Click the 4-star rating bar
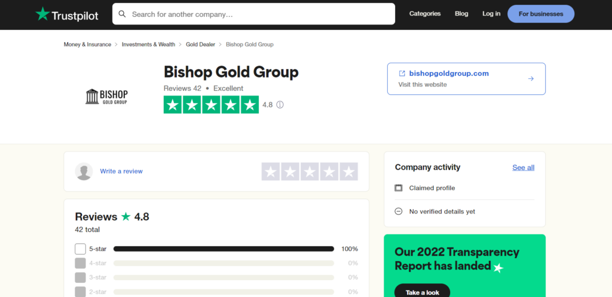Screen dimensions: 612x297 224,263
